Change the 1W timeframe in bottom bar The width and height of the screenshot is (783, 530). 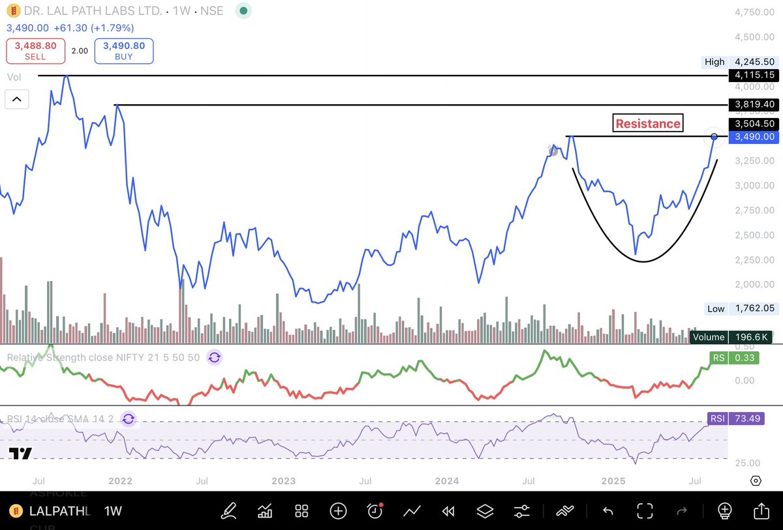(114, 511)
